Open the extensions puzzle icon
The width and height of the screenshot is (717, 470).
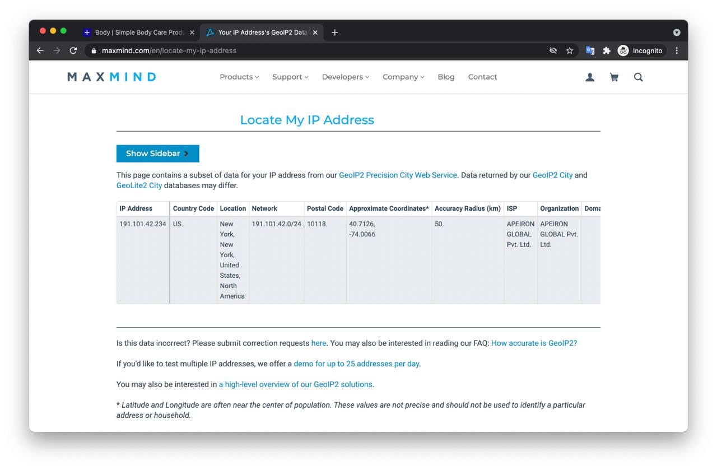[607, 50]
